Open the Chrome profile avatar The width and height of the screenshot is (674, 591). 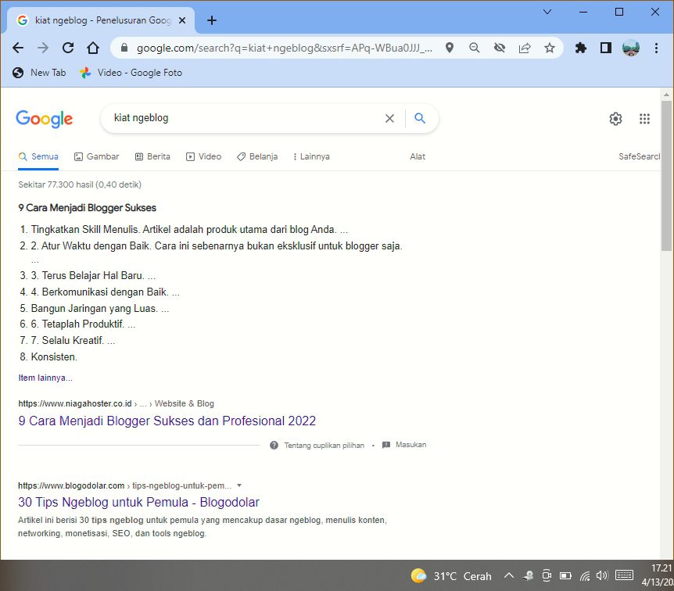coord(630,48)
